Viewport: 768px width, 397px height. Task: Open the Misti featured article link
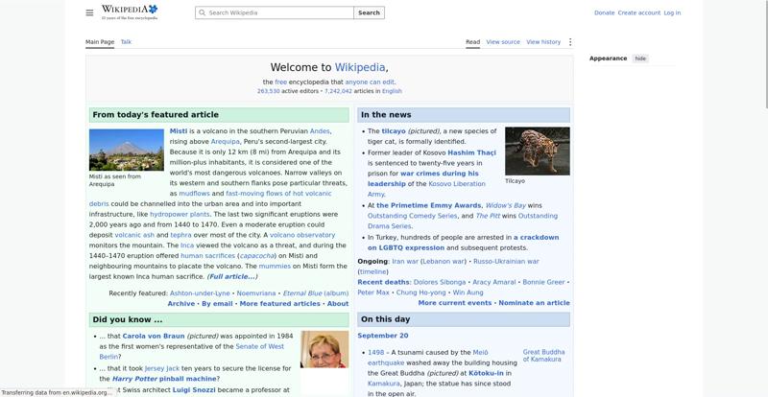click(x=179, y=131)
